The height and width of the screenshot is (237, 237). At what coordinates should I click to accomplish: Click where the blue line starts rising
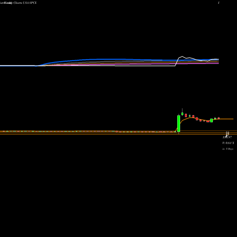[38, 66]
